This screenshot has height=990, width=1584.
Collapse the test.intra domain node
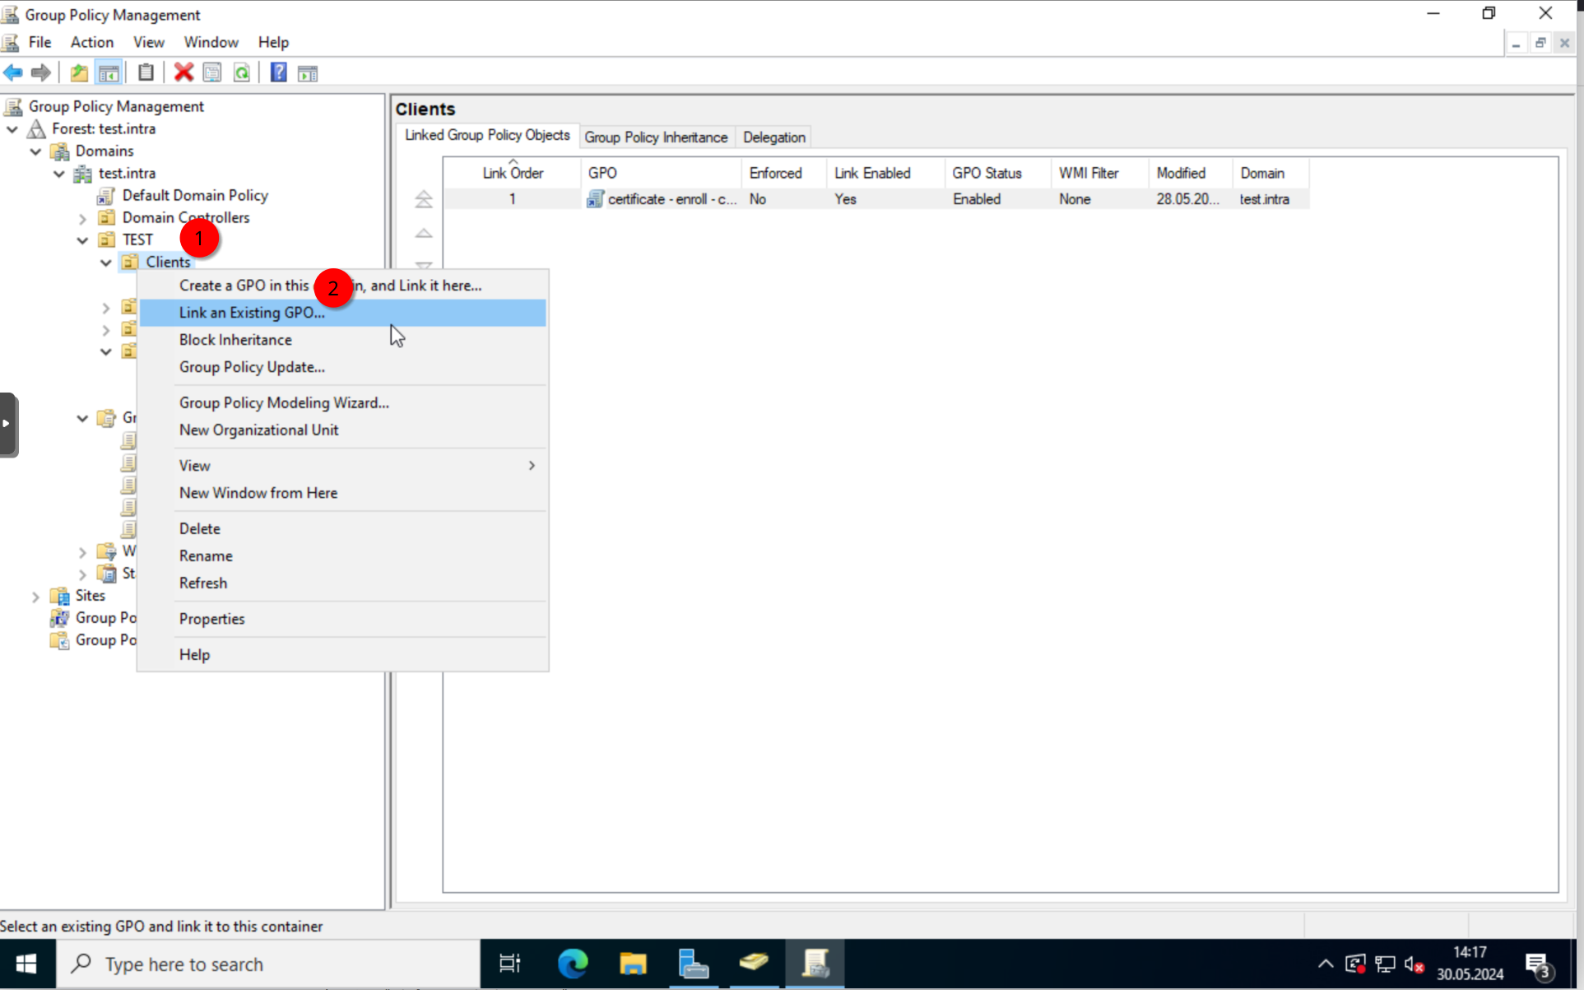click(59, 174)
